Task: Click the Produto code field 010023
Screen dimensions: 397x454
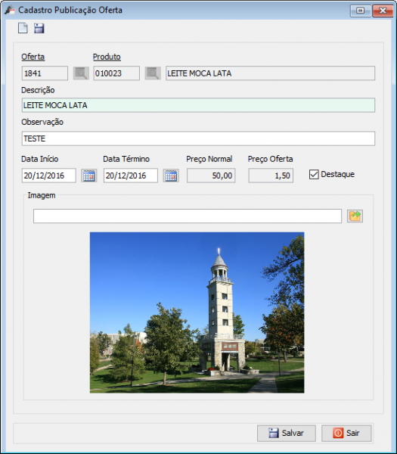Action: pos(116,73)
